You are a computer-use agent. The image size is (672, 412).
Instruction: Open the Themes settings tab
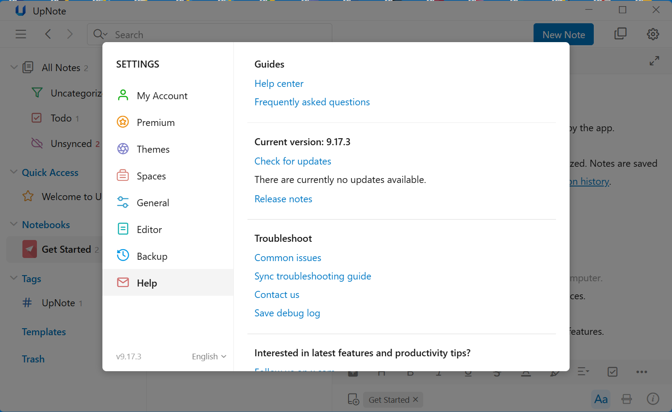pos(153,149)
